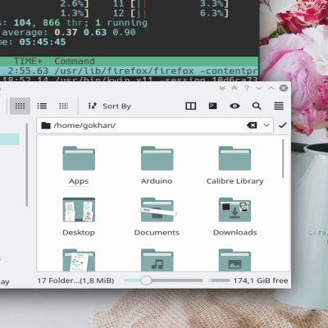Switch to Icons view mode
This screenshot has width=328, height=328.
tap(20, 106)
